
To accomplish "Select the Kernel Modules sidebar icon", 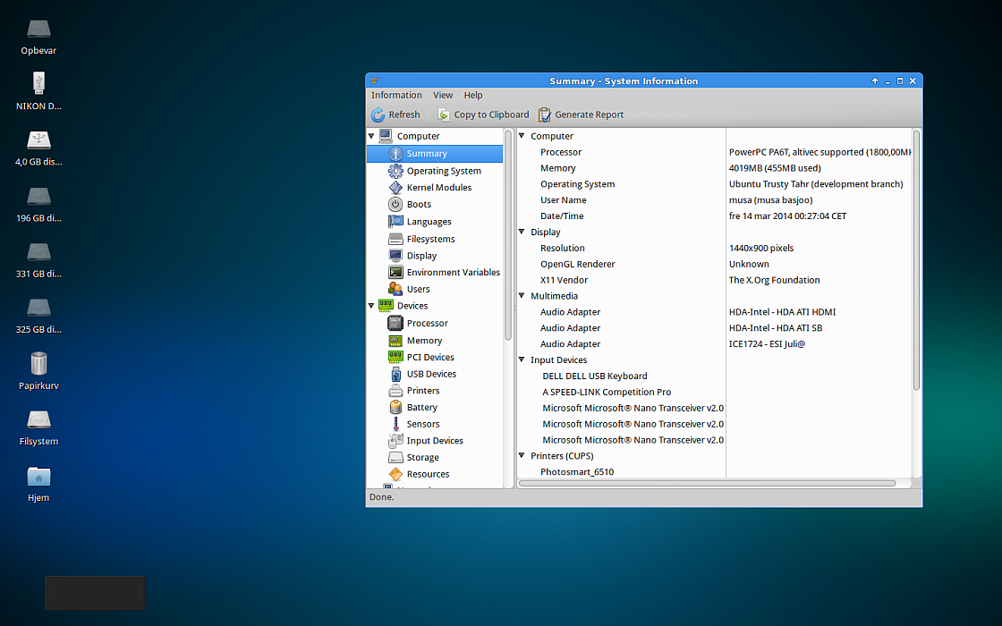I will click(x=395, y=188).
